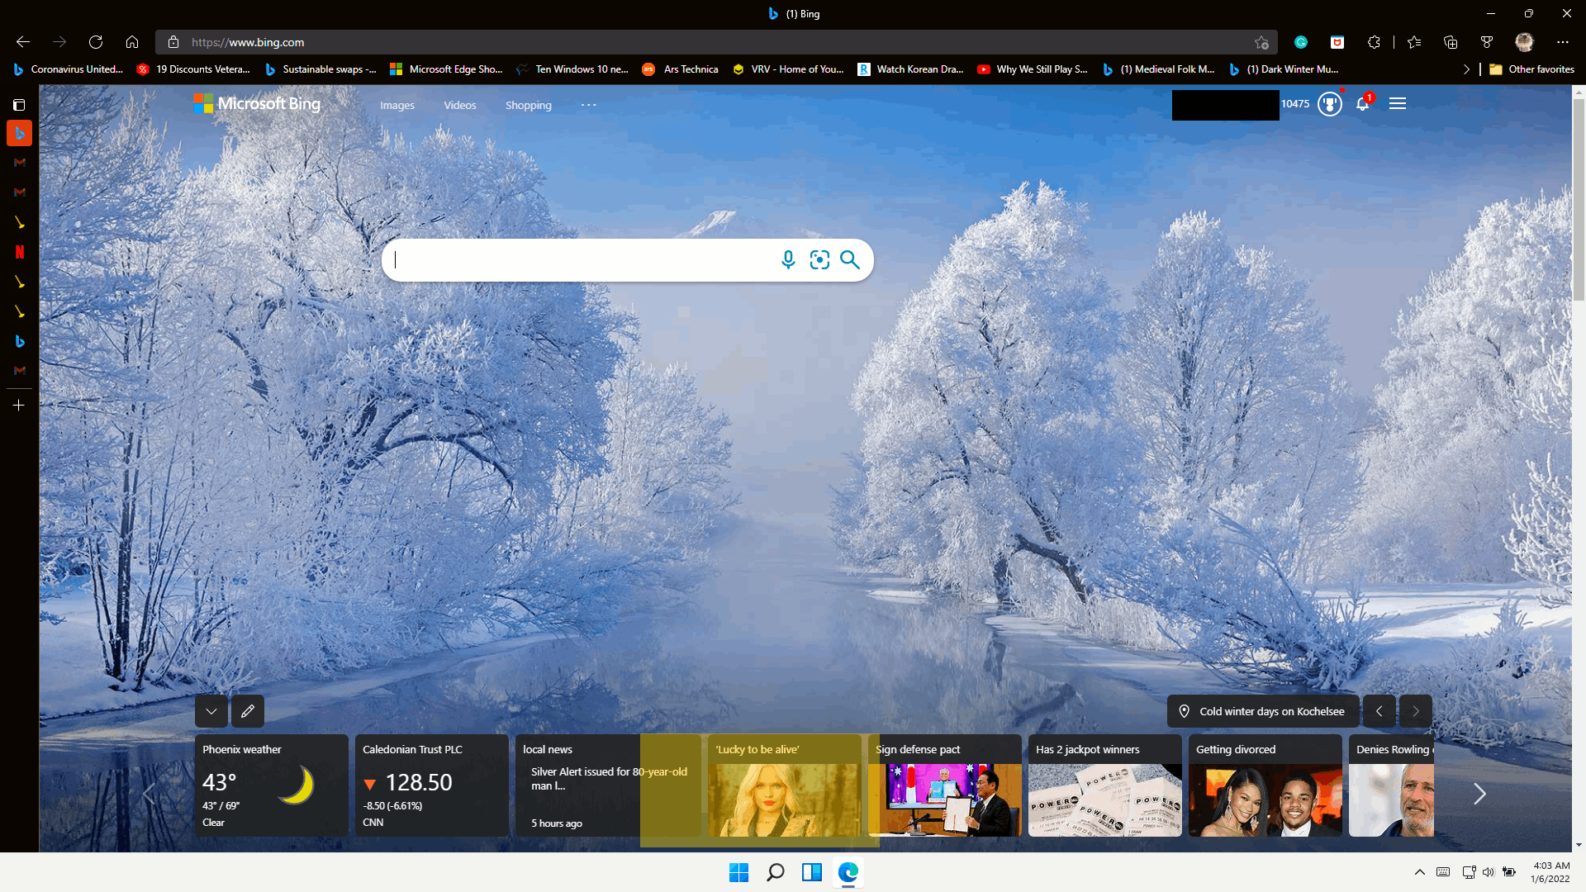Viewport: 1586px width, 892px height.
Task: Open Bing hamburger settings menu
Action: (1398, 104)
